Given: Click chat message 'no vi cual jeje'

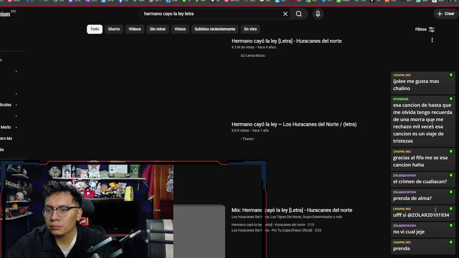Looking at the screenshot, I should click(409, 232).
